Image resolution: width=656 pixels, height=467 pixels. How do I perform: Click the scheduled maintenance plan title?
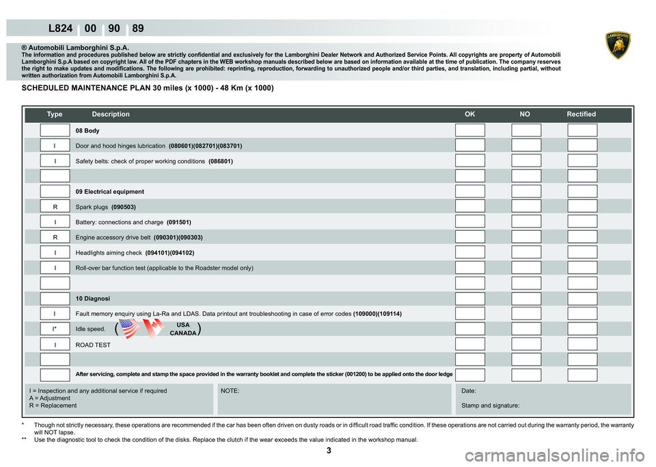pyautogui.click(x=148, y=88)
